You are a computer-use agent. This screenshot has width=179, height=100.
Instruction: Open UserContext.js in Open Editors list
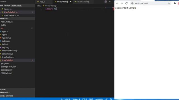[x=17, y=15]
